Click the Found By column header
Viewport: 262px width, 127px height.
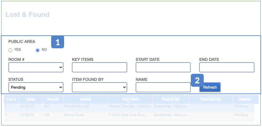pos(170,99)
